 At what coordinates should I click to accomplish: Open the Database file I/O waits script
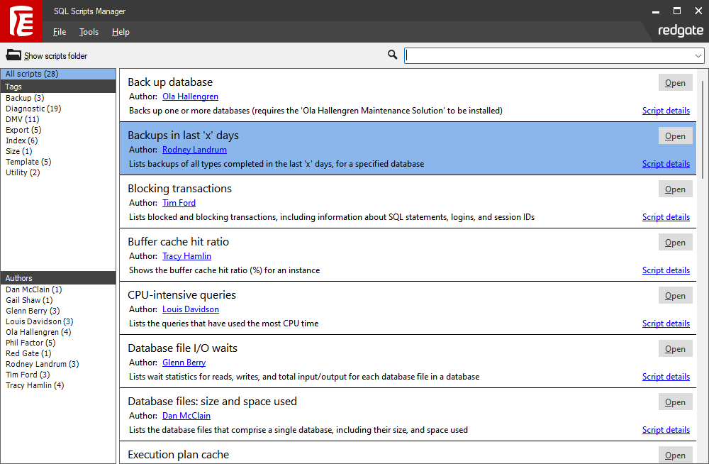[675, 349]
